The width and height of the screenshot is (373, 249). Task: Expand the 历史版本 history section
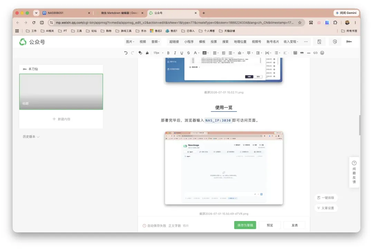click(x=31, y=137)
